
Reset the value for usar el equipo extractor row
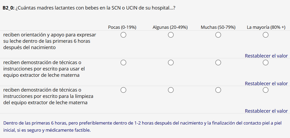pyautogui.click(x=266, y=84)
